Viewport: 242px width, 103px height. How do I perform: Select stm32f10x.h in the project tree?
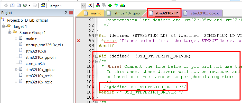[x=36, y=51]
